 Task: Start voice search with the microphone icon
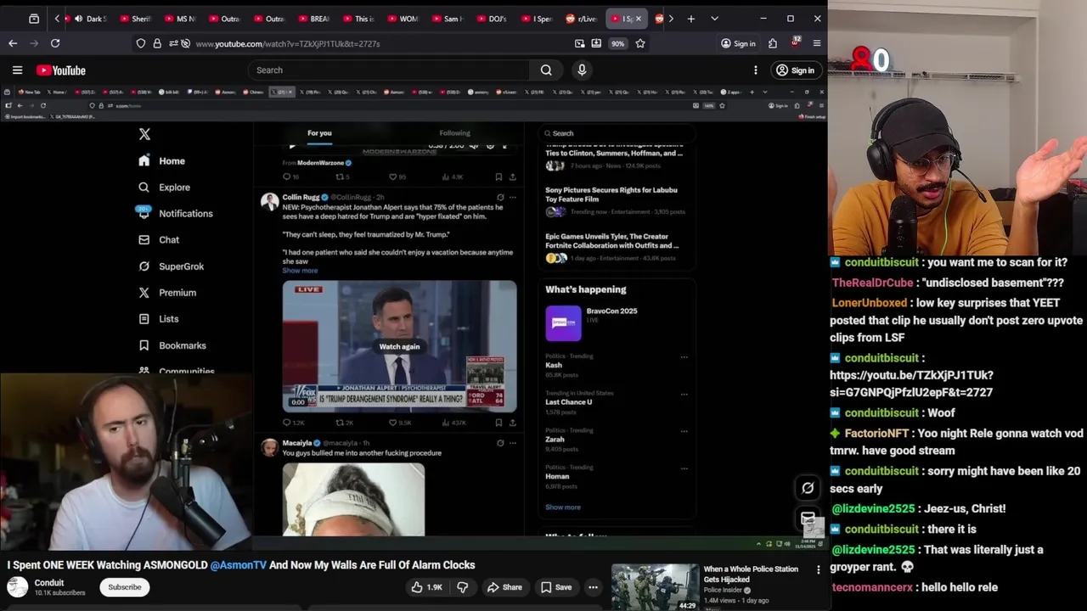[582, 70]
